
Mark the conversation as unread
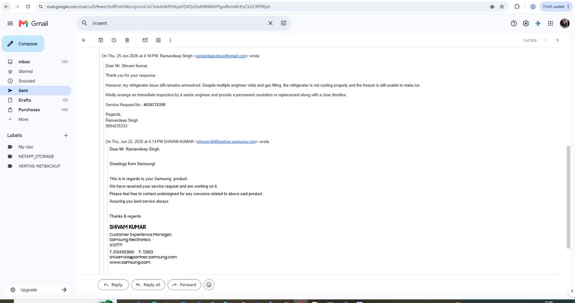point(145,40)
